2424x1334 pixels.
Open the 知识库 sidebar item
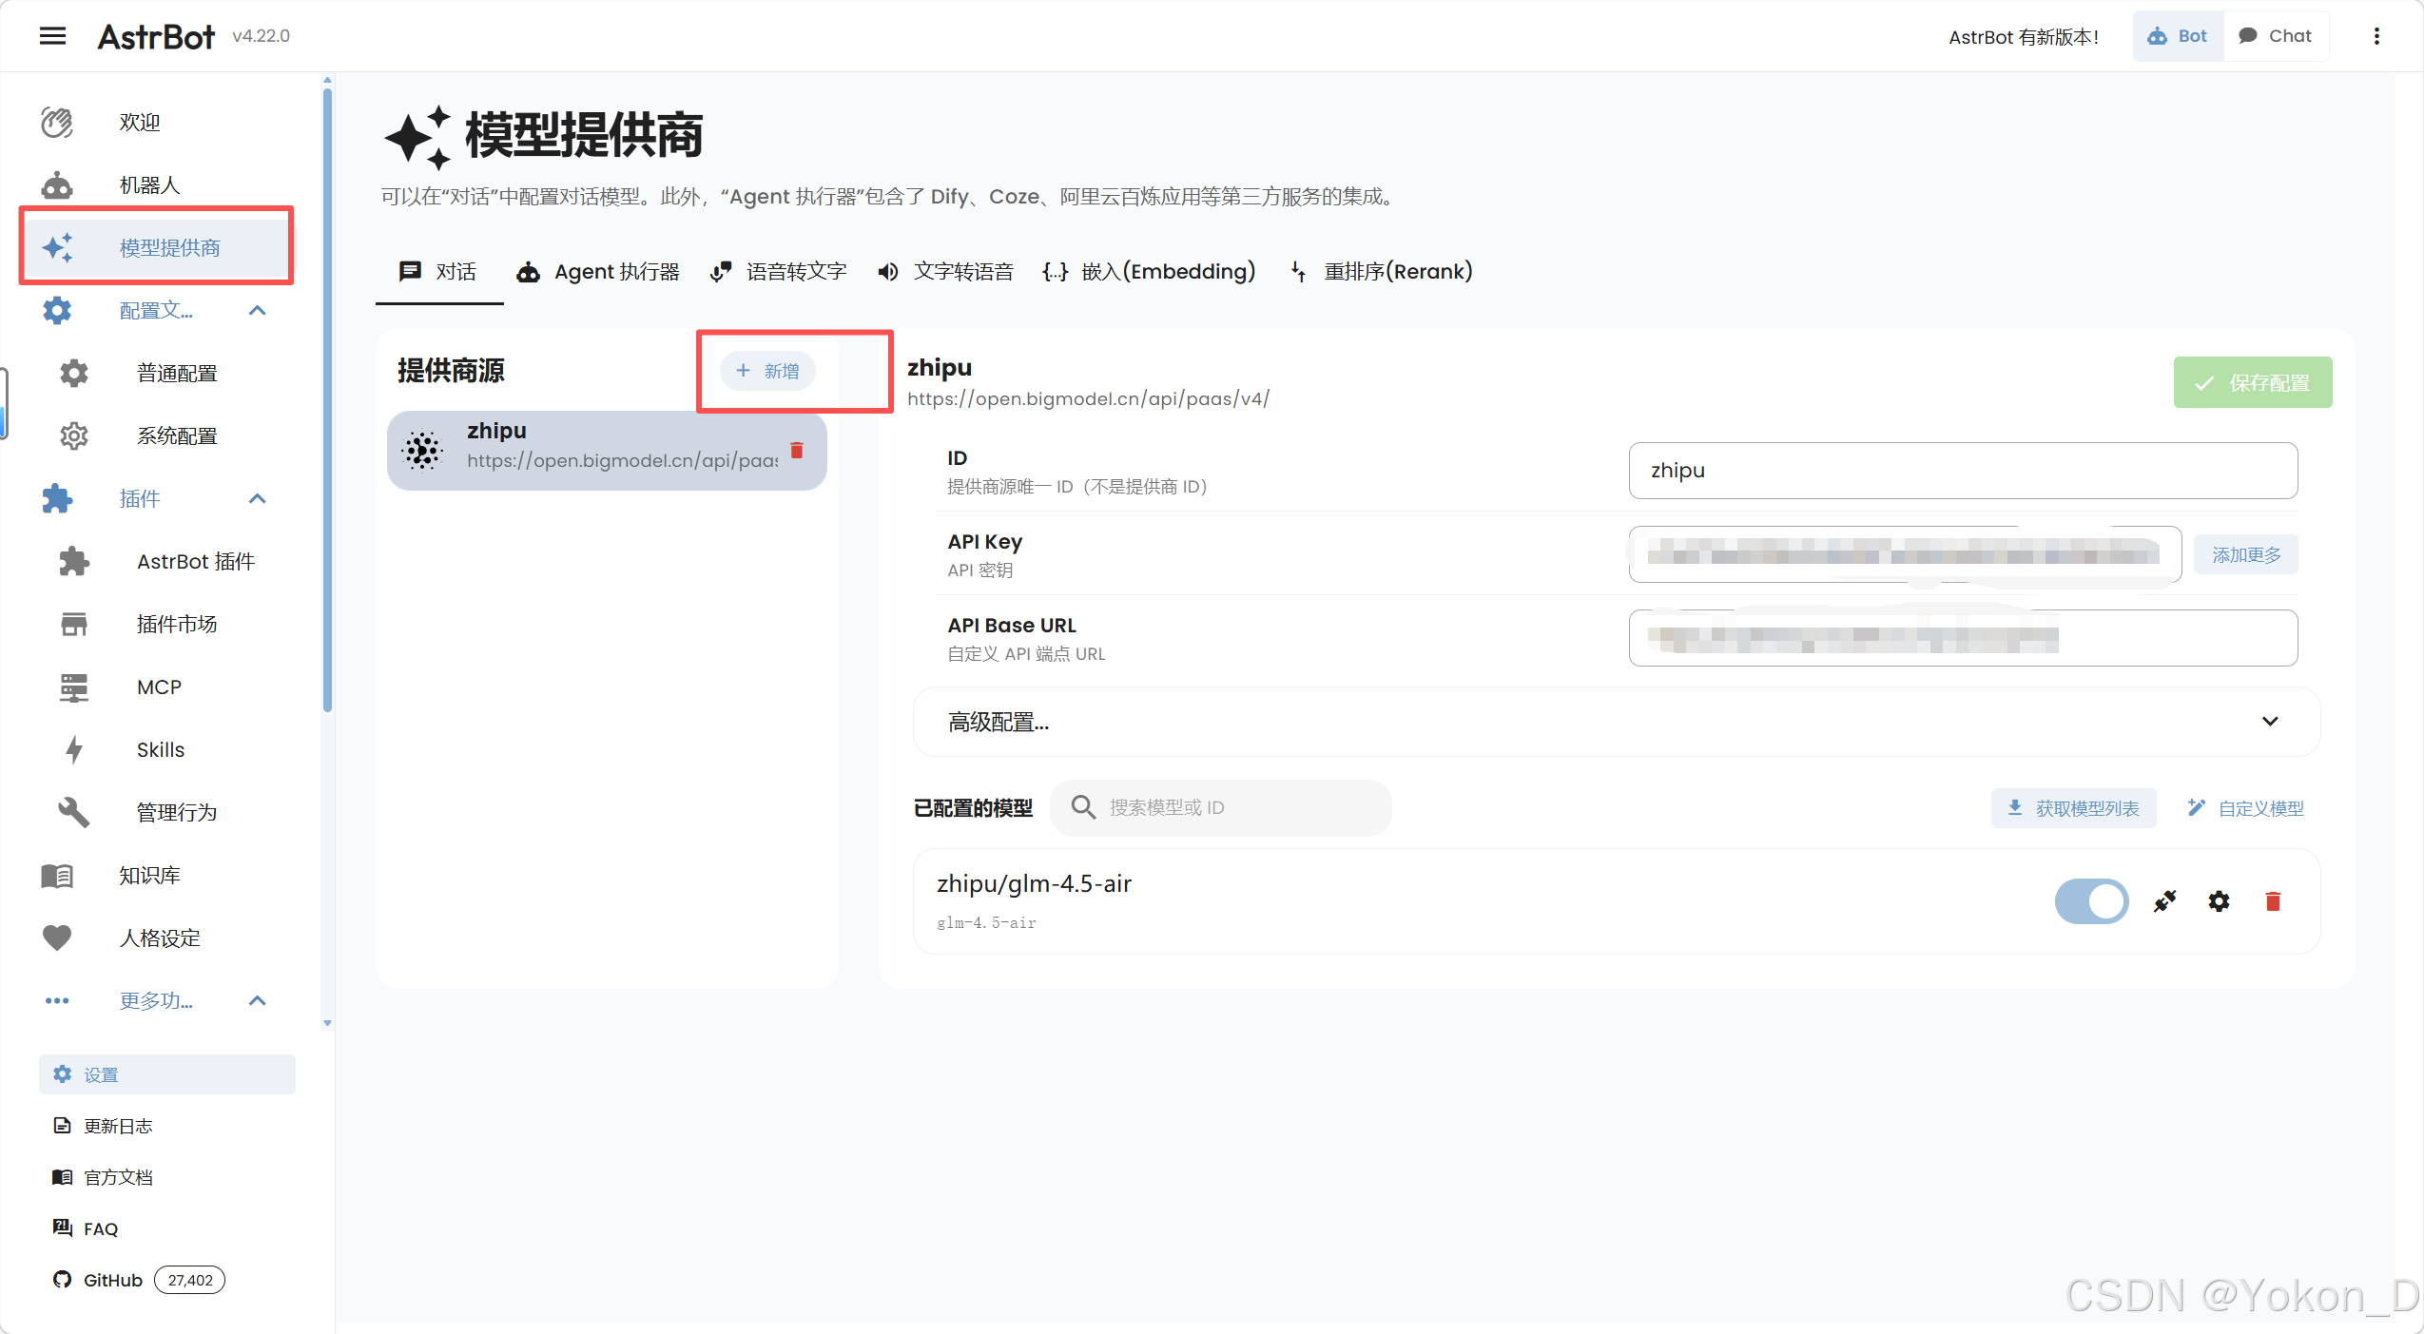[149, 875]
